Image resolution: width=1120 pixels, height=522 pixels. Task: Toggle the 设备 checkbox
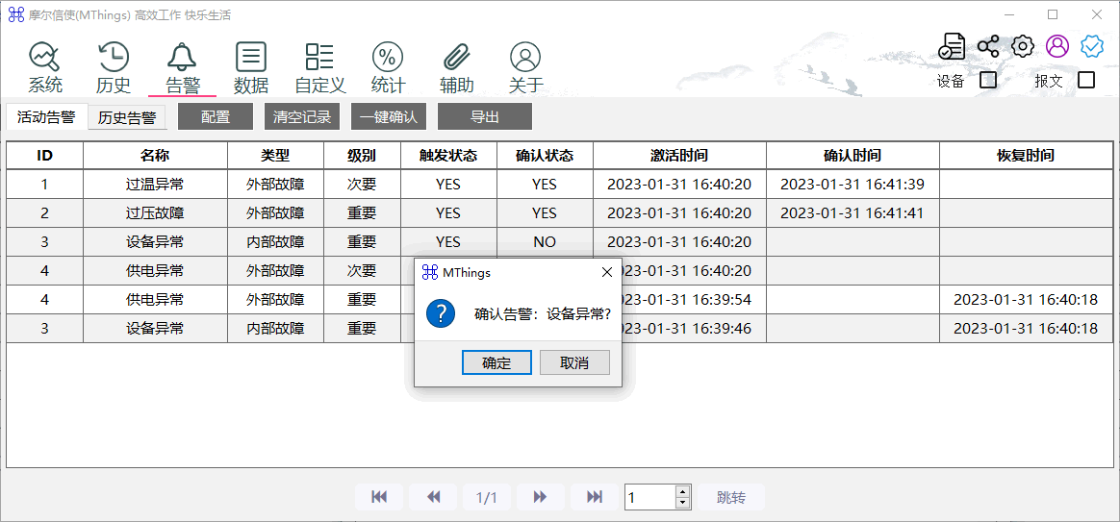[988, 80]
